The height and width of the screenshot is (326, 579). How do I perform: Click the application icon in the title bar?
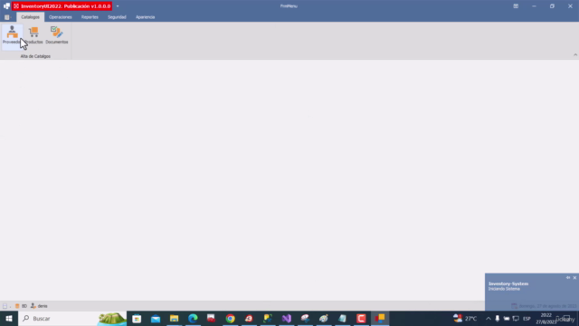point(6,6)
